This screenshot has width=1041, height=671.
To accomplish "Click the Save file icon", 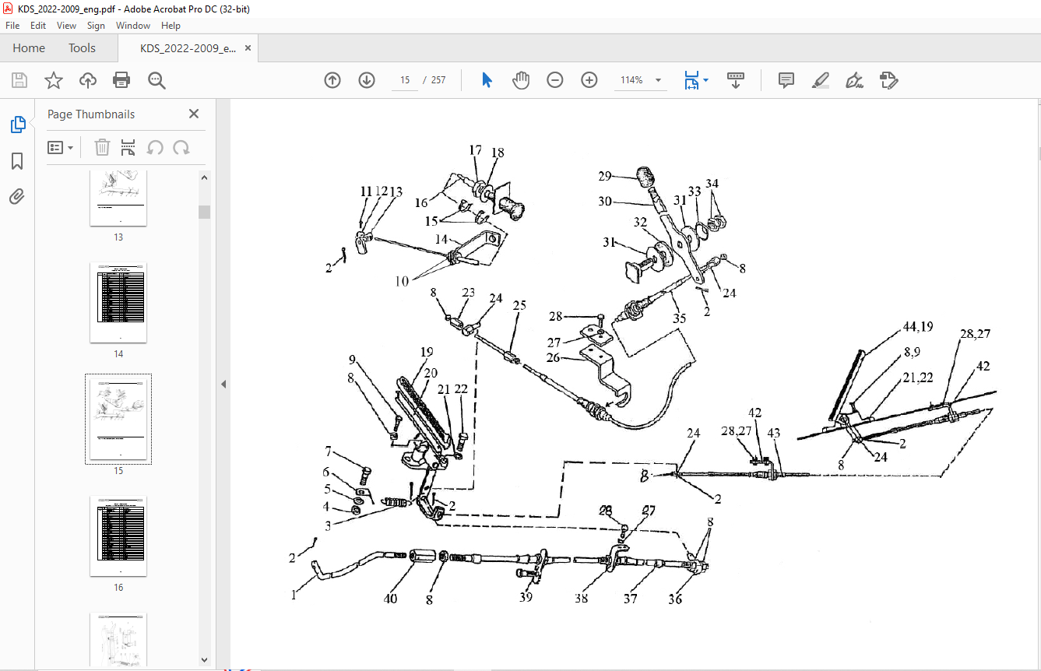I will click(19, 80).
